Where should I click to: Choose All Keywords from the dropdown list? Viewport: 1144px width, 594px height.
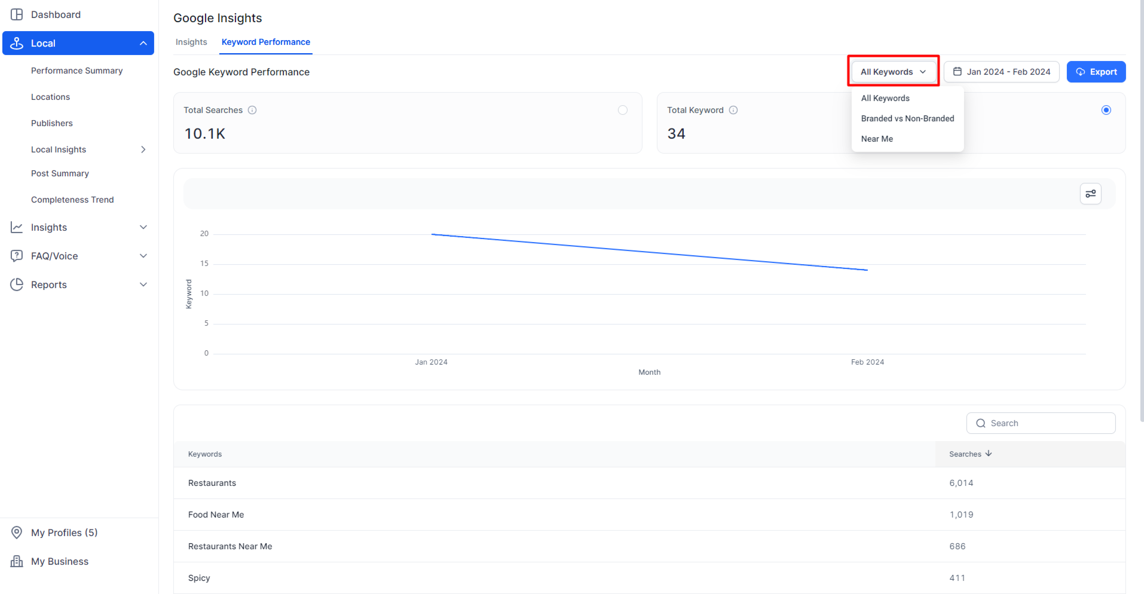point(885,98)
